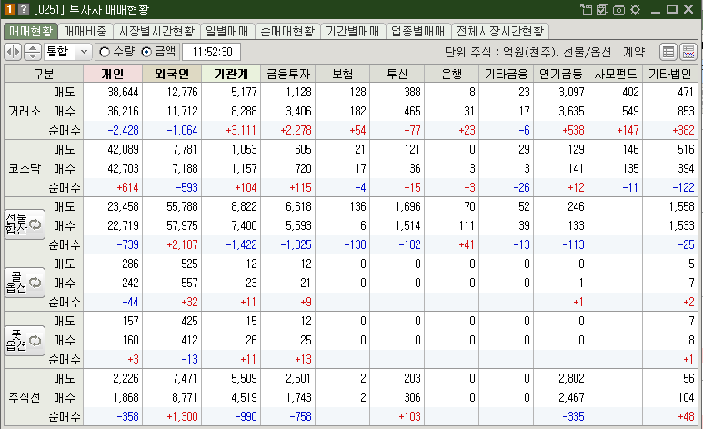Click the title bar checklist icon
The image size is (703, 429).
(602, 9)
